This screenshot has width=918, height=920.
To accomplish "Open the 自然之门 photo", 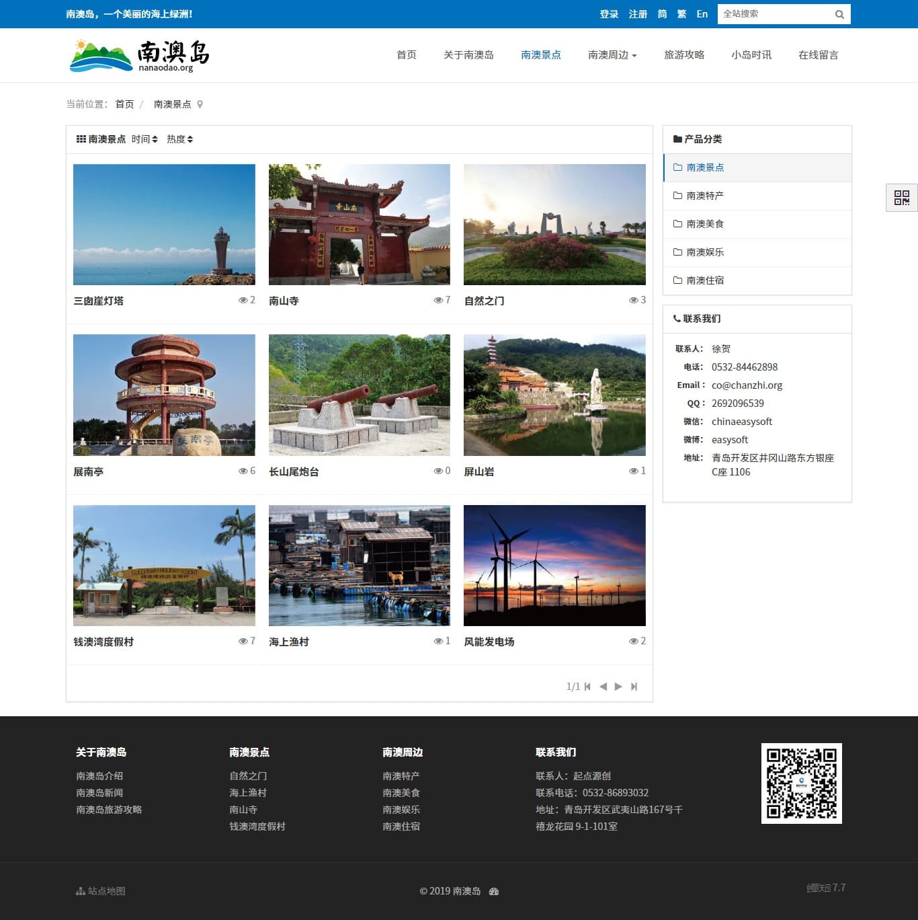I will (554, 225).
